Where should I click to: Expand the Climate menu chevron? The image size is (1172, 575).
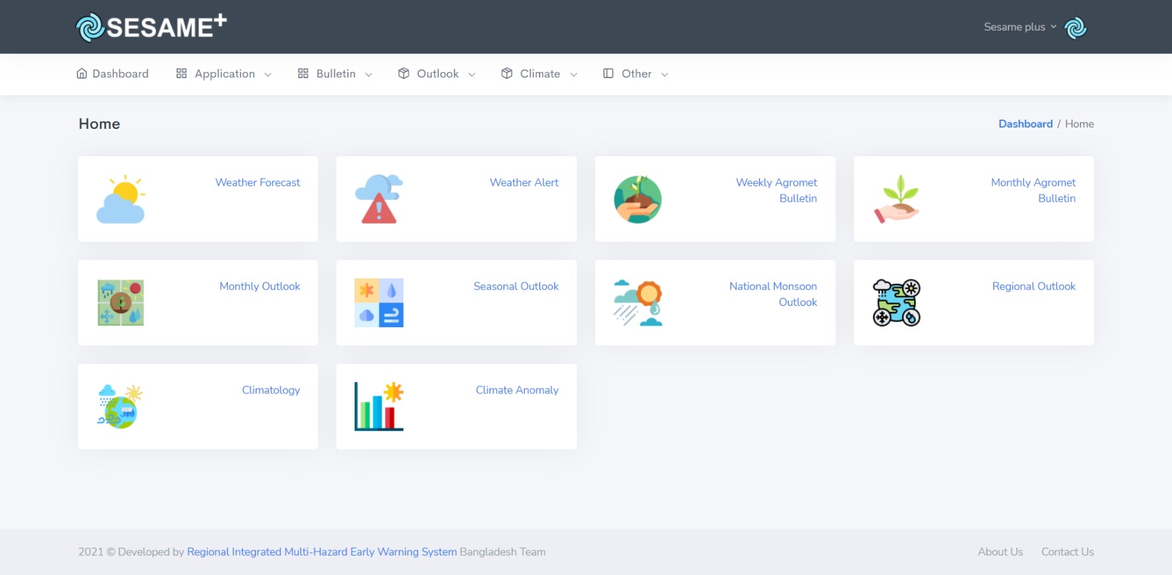click(x=574, y=75)
